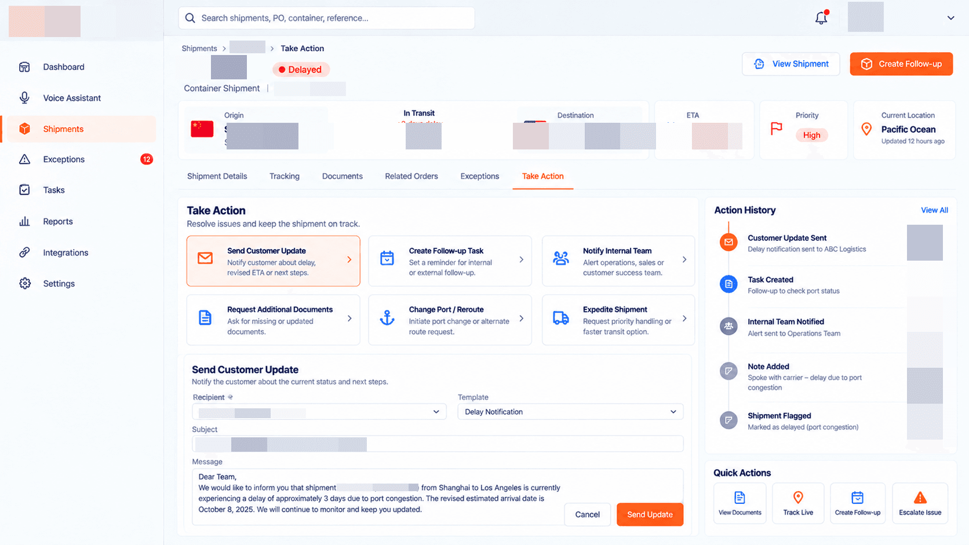Click the orange Create Follow-up button
This screenshot has height=545, width=969.
901,64
